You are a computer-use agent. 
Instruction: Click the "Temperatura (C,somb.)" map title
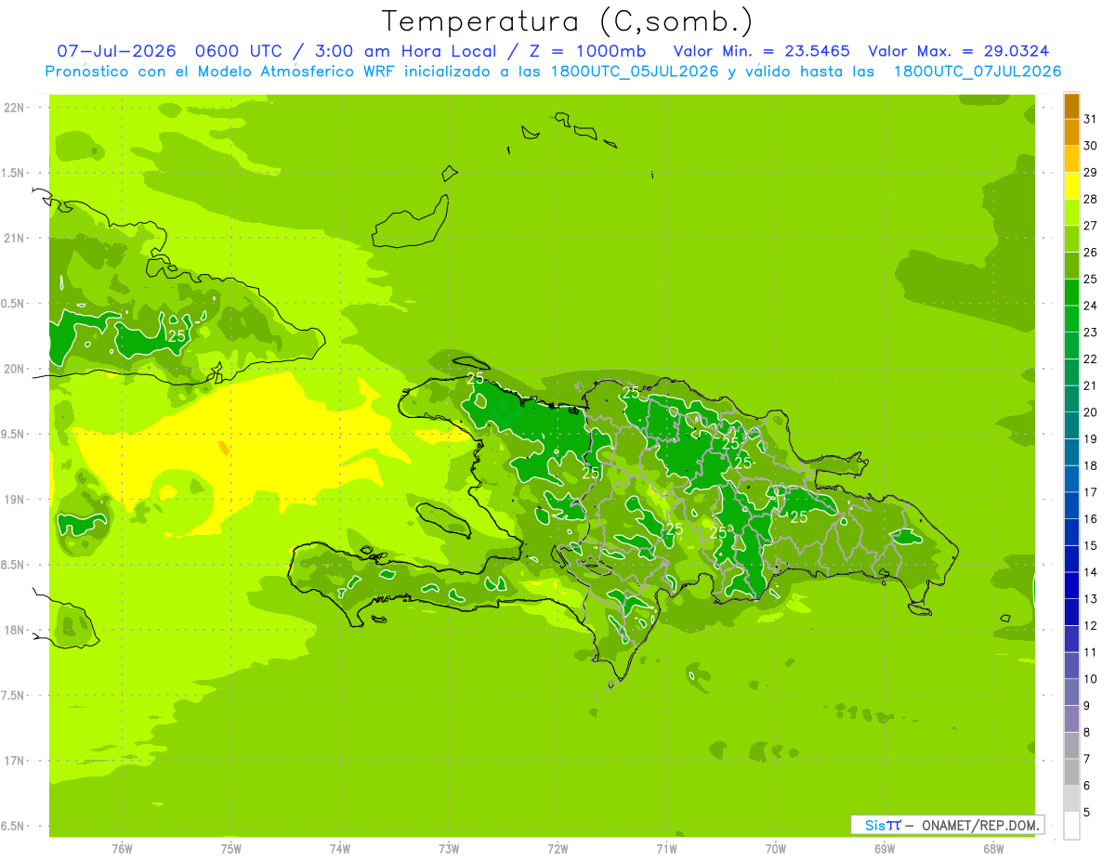pos(568,21)
